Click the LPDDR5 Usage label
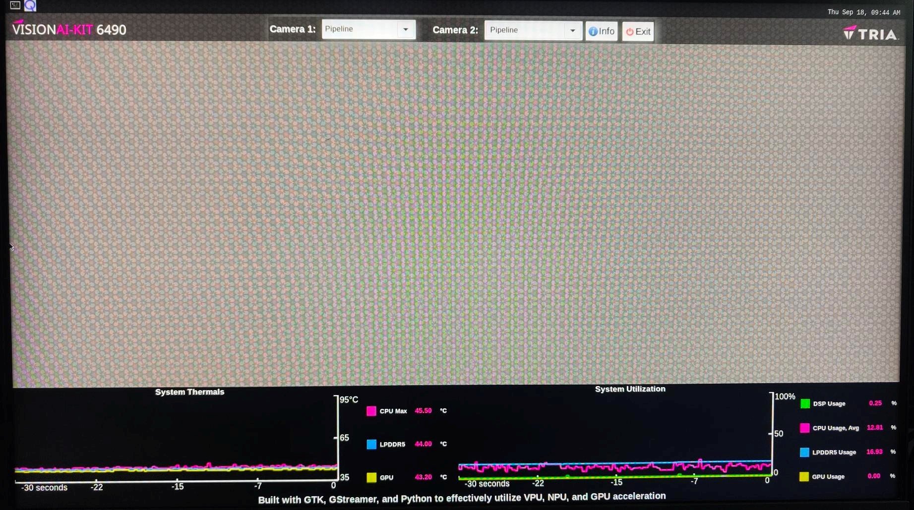Screen dimensions: 914x510 (x=834, y=452)
